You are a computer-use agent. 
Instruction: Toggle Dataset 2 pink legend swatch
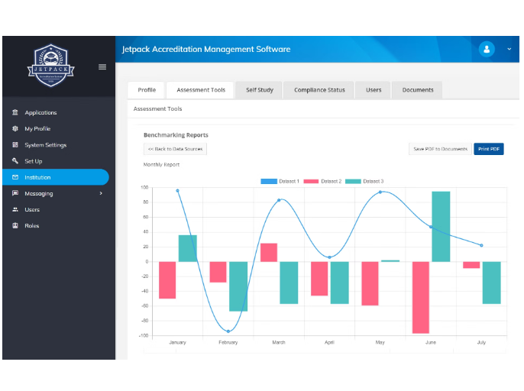point(311,181)
